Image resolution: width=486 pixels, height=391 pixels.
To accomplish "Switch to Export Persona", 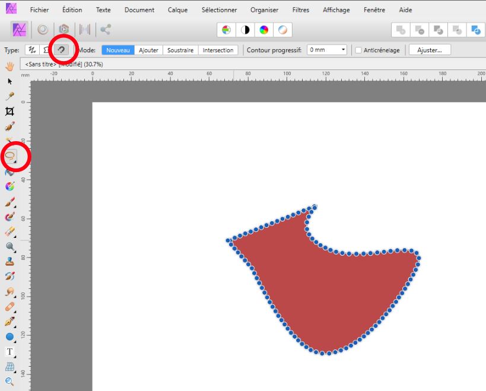I will [106, 30].
